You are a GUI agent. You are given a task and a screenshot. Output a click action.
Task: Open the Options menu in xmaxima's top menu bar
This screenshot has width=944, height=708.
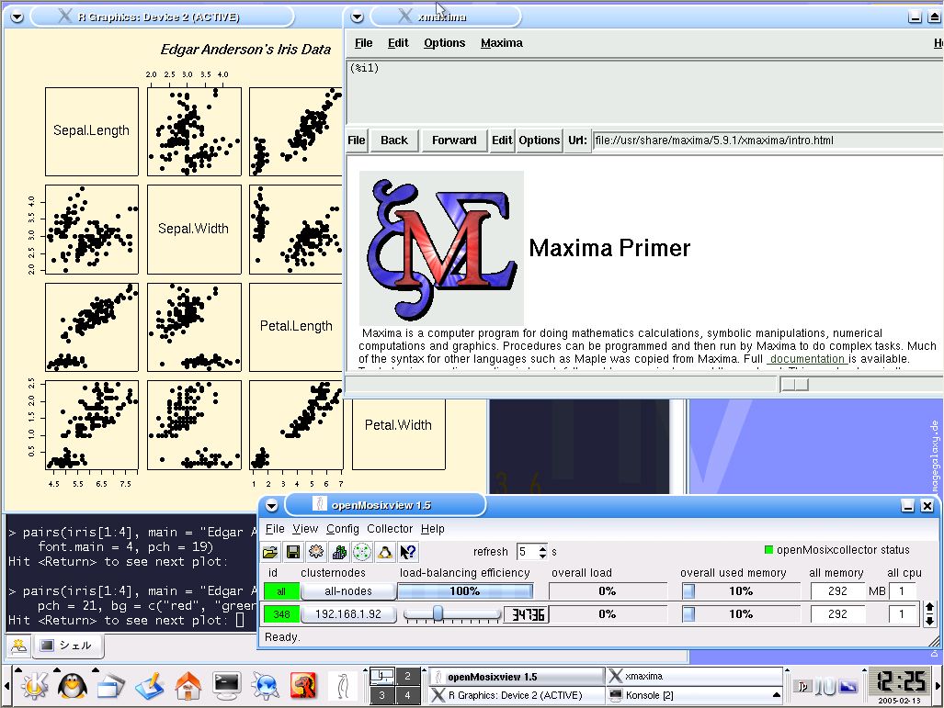[444, 43]
